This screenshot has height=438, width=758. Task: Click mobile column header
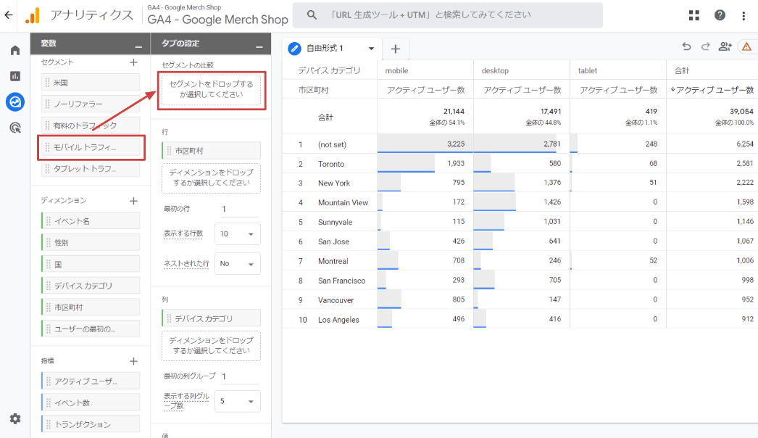[x=397, y=70]
